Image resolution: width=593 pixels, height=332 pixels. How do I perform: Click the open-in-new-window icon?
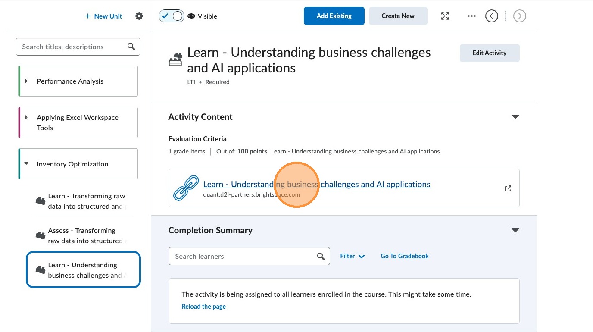[x=508, y=188]
